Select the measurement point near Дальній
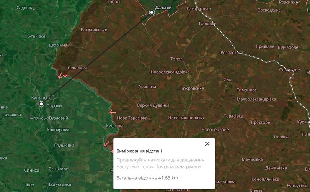The width and height of the screenshot is (310, 192). (152, 13)
